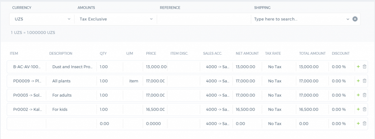Open the No Tax dropdown in PD0009 row
This screenshot has height=139, width=375.
[x=279, y=81]
